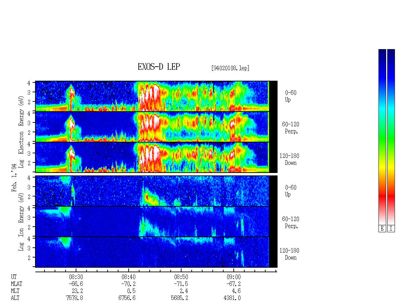This screenshot has height=307, width=396.
Task: Click the MLT value 0.5
Action: pos(131,291)
